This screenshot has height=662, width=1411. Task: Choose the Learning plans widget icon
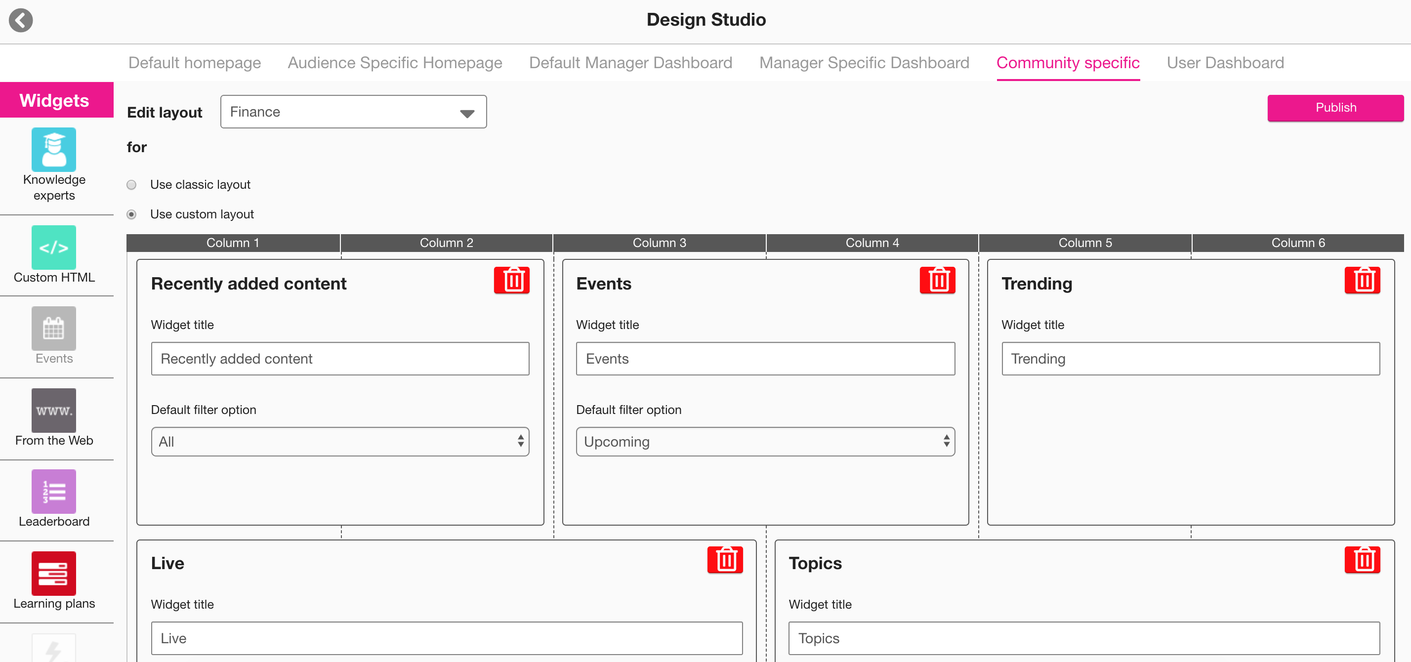54,573
